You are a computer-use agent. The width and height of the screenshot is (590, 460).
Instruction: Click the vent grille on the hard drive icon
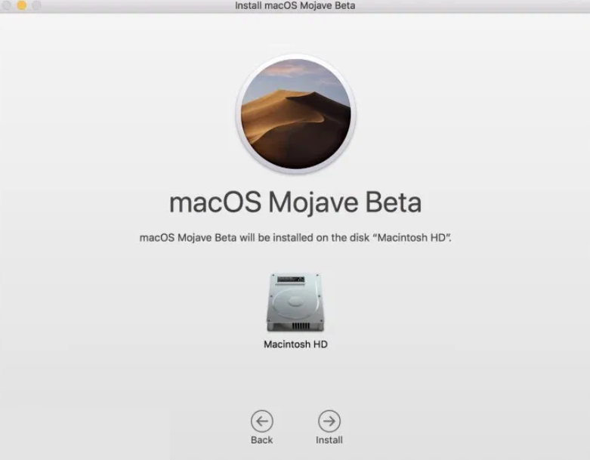pyautogui.click(x=295, y=326)
